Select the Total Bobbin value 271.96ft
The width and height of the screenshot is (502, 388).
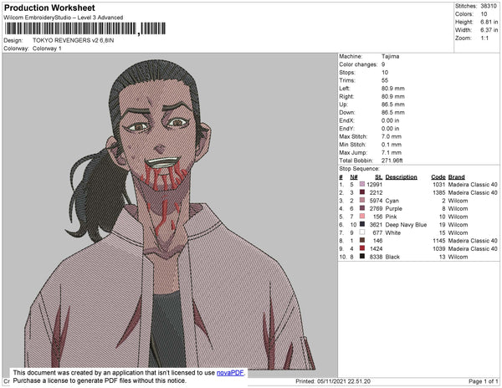392,161
